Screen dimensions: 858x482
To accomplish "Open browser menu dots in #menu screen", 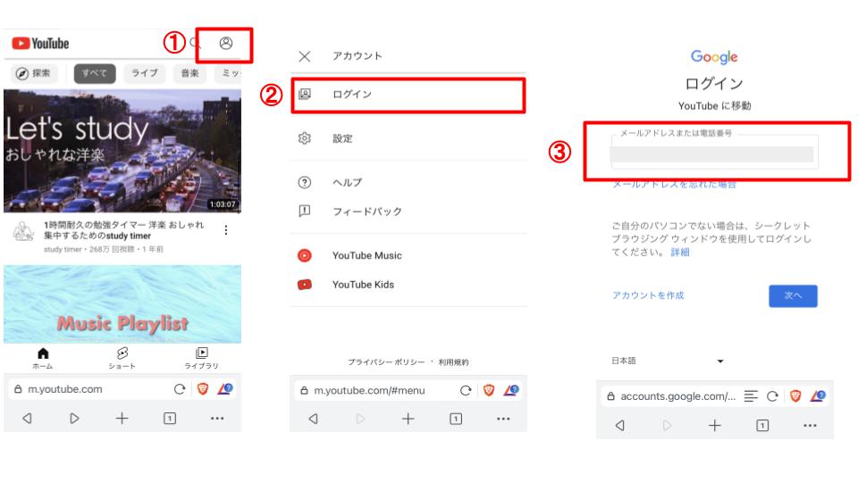I will point(503,420).
